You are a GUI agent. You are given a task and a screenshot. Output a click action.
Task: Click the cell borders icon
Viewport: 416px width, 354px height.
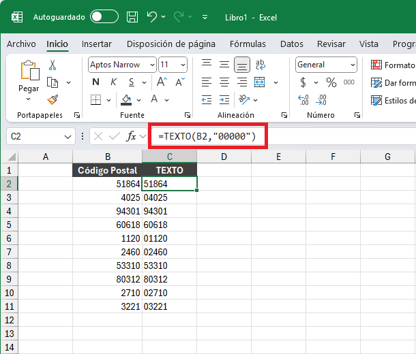(95, 100)
